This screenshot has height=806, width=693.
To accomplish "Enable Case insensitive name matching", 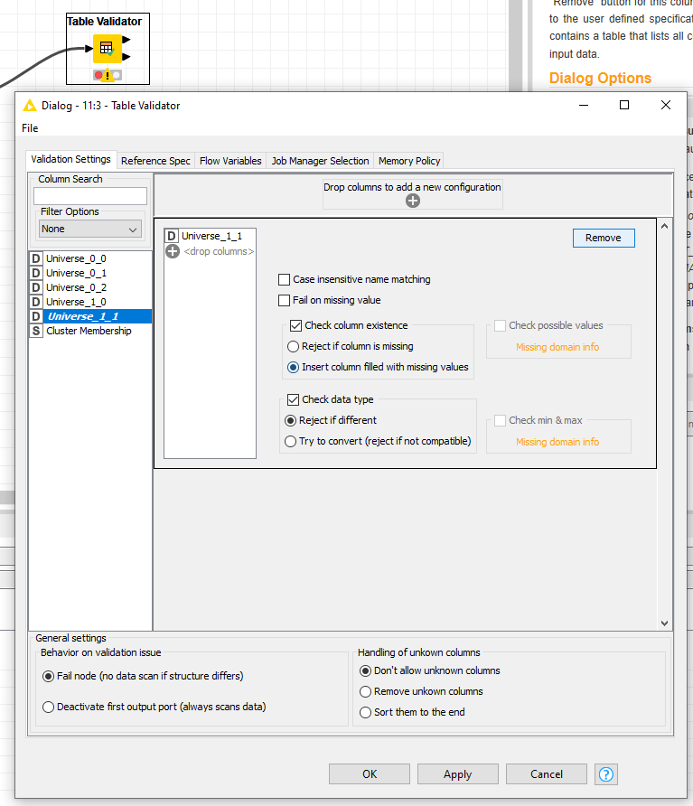I will click(285, 280).
